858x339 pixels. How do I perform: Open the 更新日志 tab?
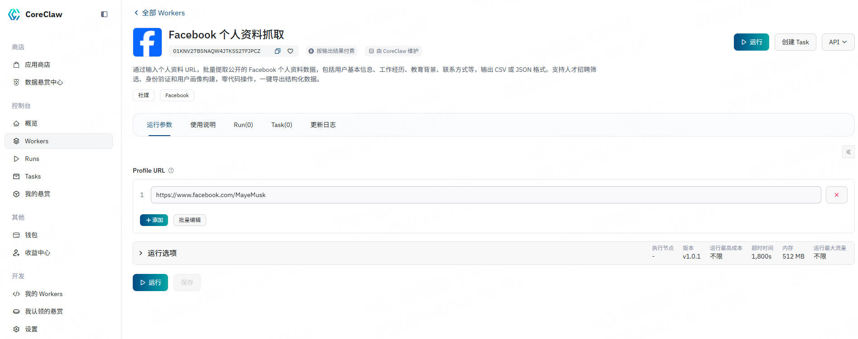323,125
